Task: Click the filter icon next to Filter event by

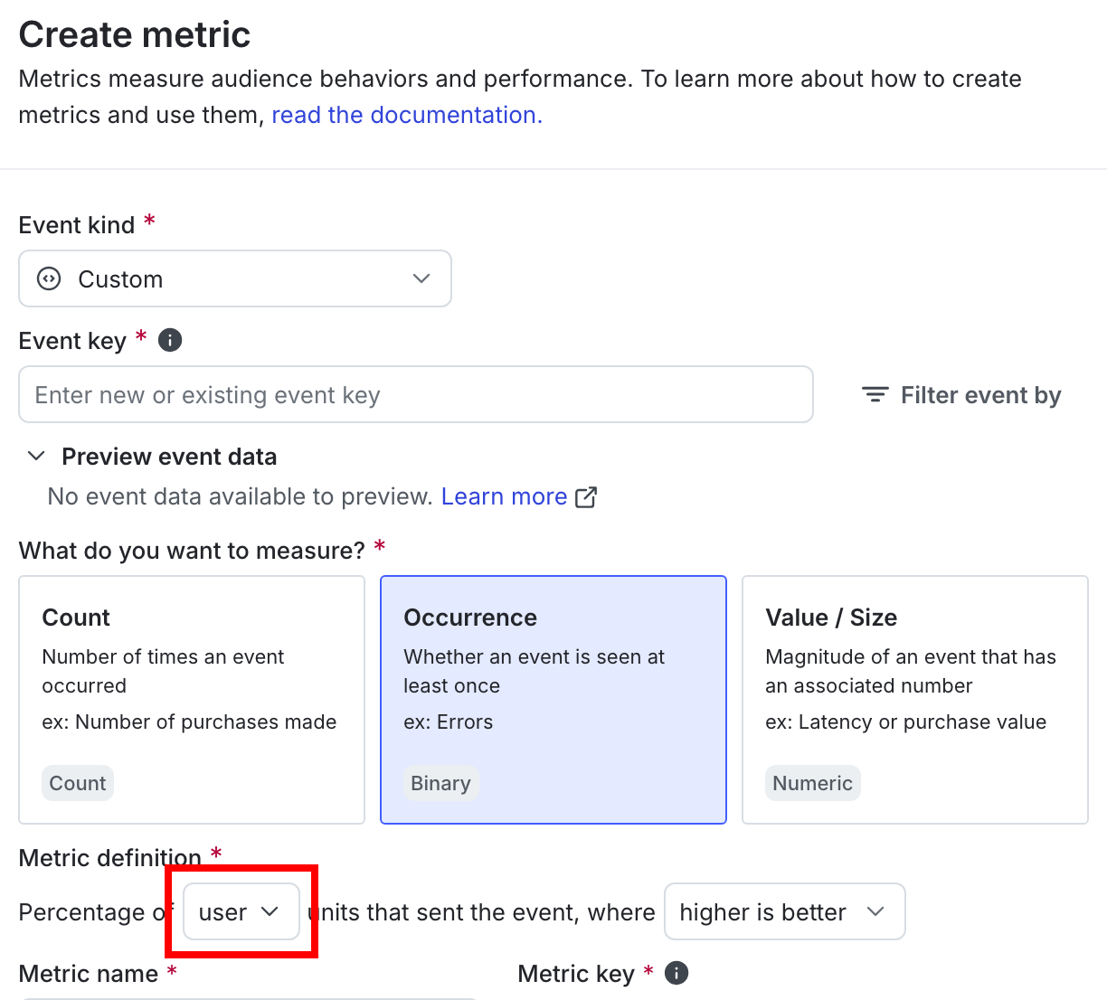Action: (873, 394)
